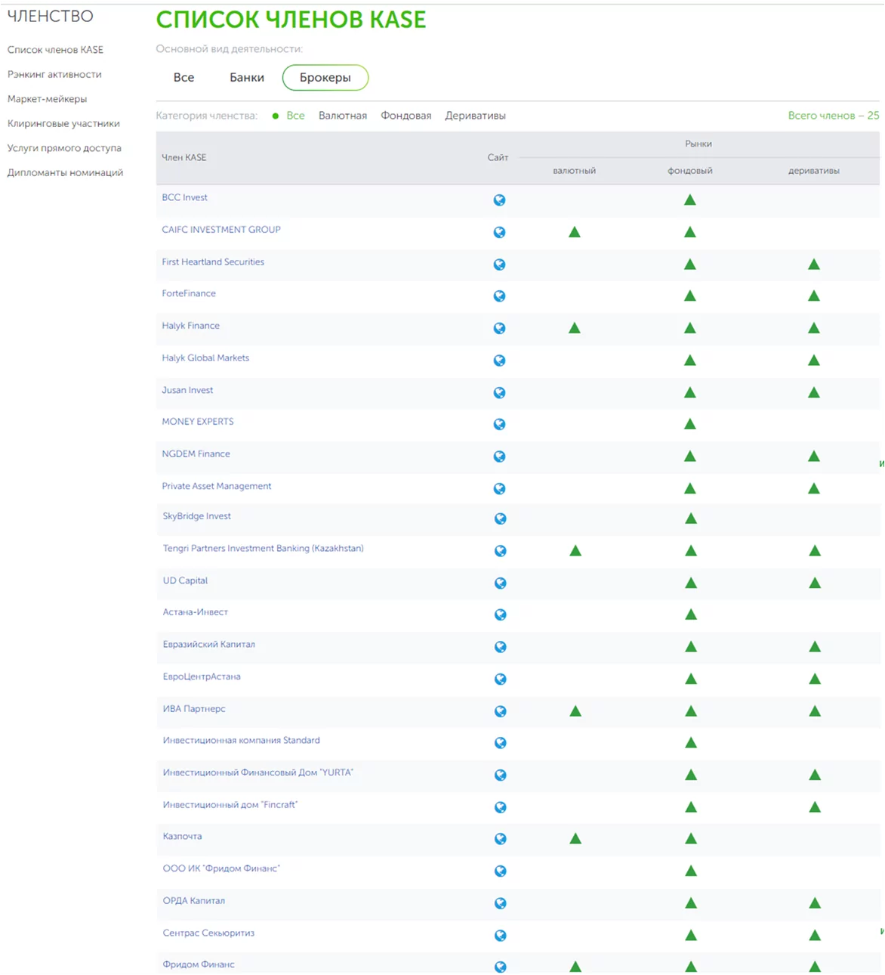Screen dimensions: 885x975
Task: Open Казпочта website globe icon
Action: (x=500, y=839)
